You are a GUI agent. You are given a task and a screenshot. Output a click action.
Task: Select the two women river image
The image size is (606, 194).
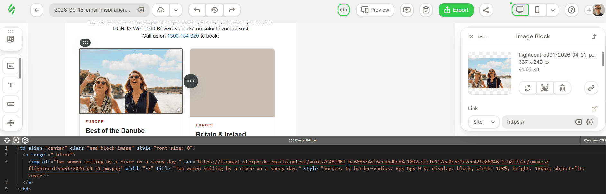(x=131, y=81)
